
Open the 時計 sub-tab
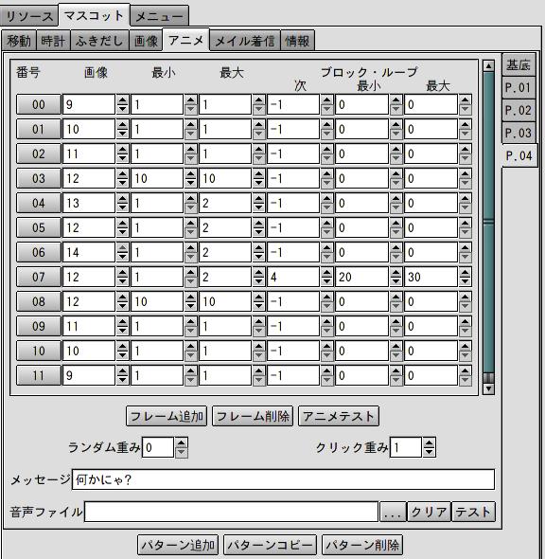(x=53, y=41)
